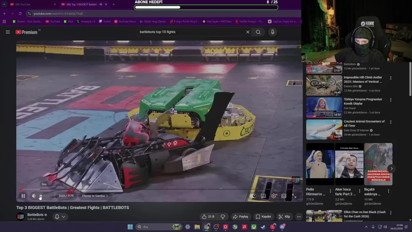
Task: Open the YouTube hamburger guide menu
Action: click(x=8, y=32)
